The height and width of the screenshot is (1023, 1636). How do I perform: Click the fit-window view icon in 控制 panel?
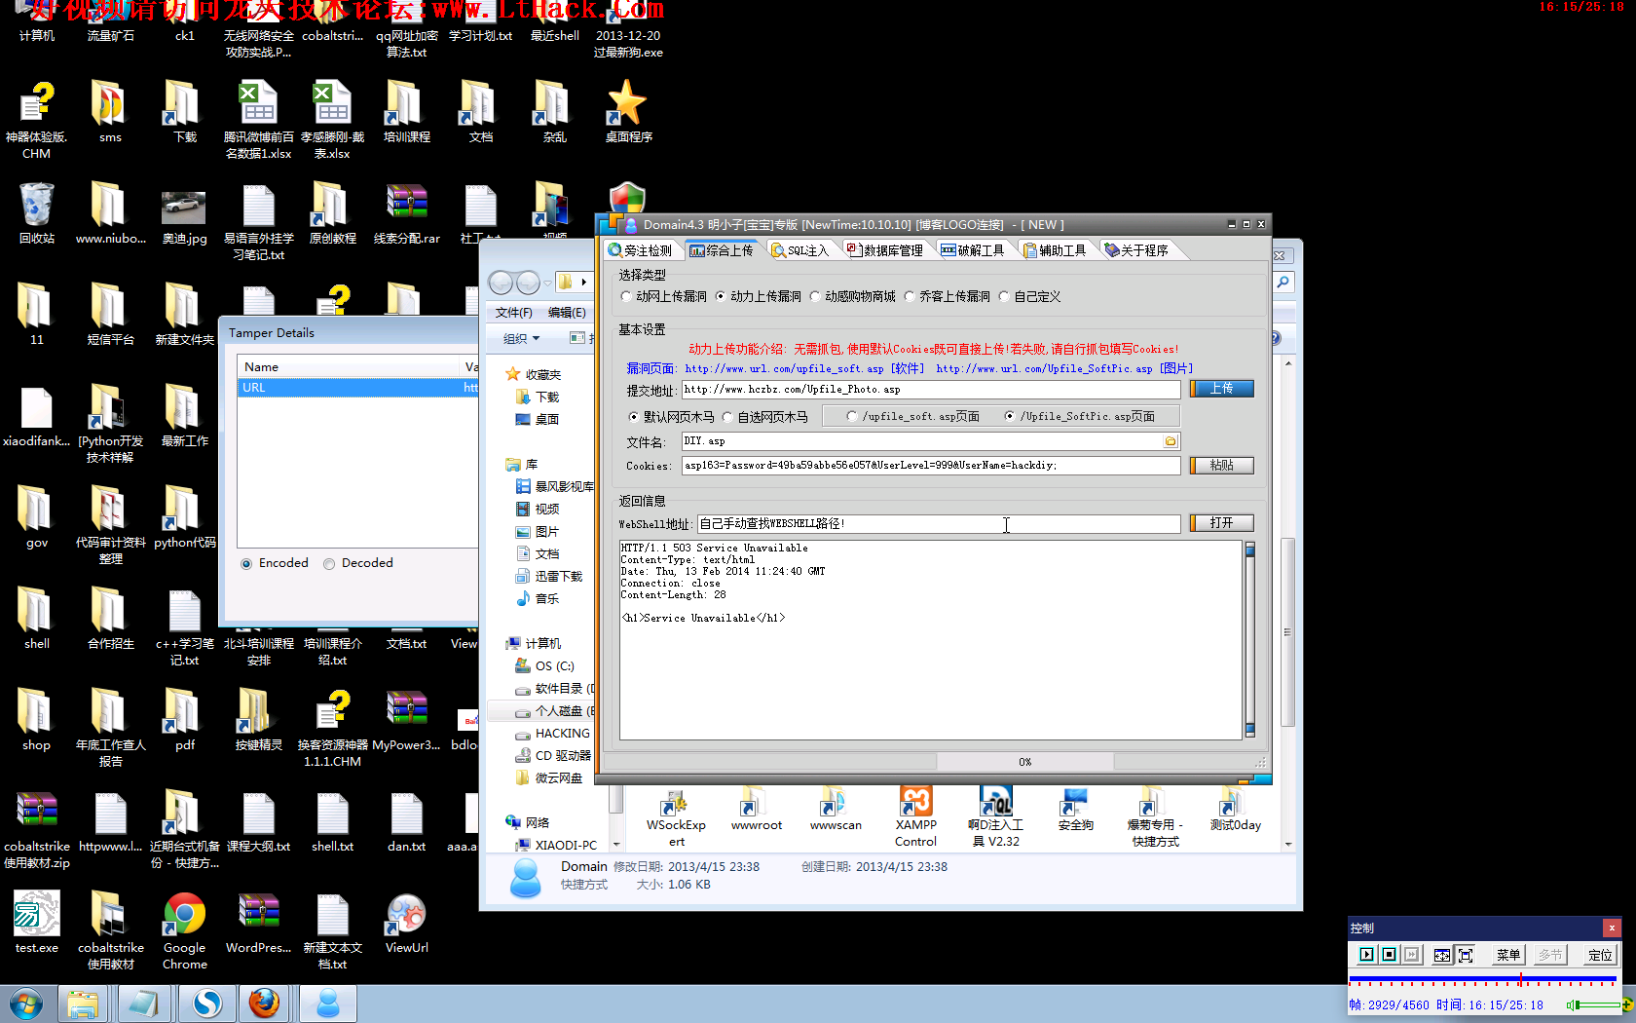(x=1442, y=955)
